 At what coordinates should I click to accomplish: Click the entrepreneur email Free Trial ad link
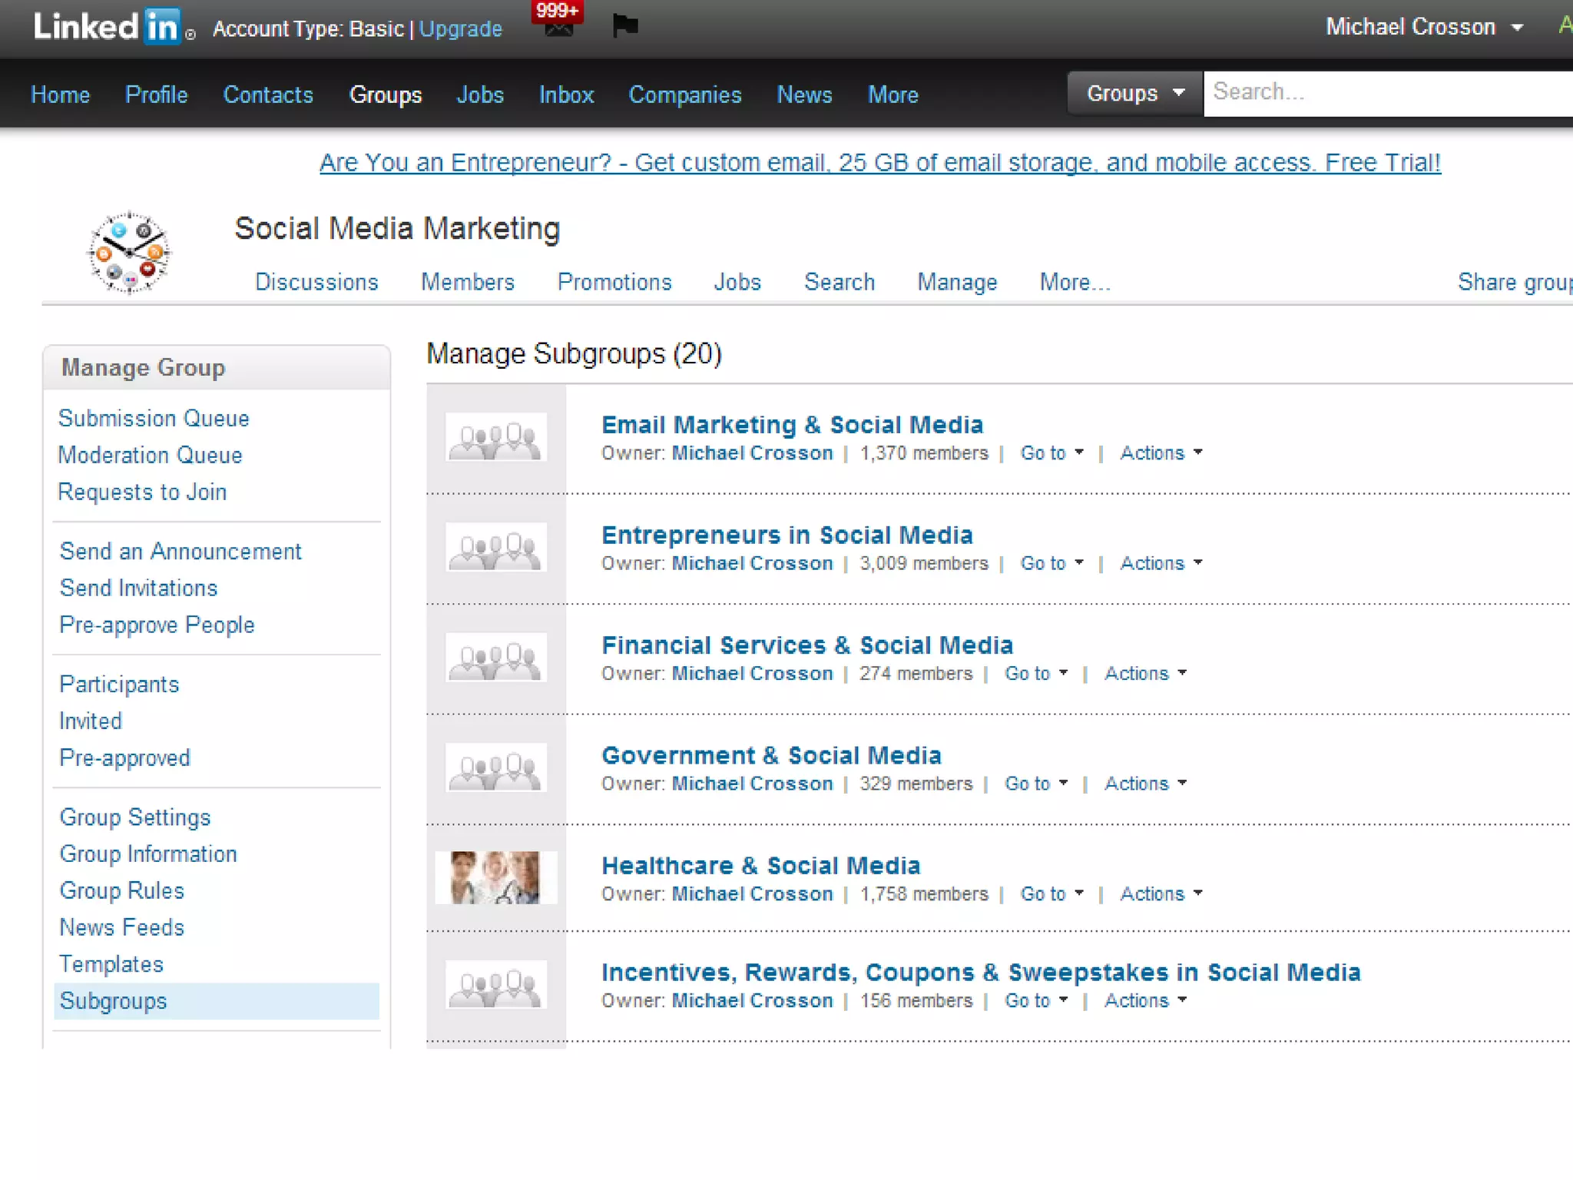tap(879, 163)
